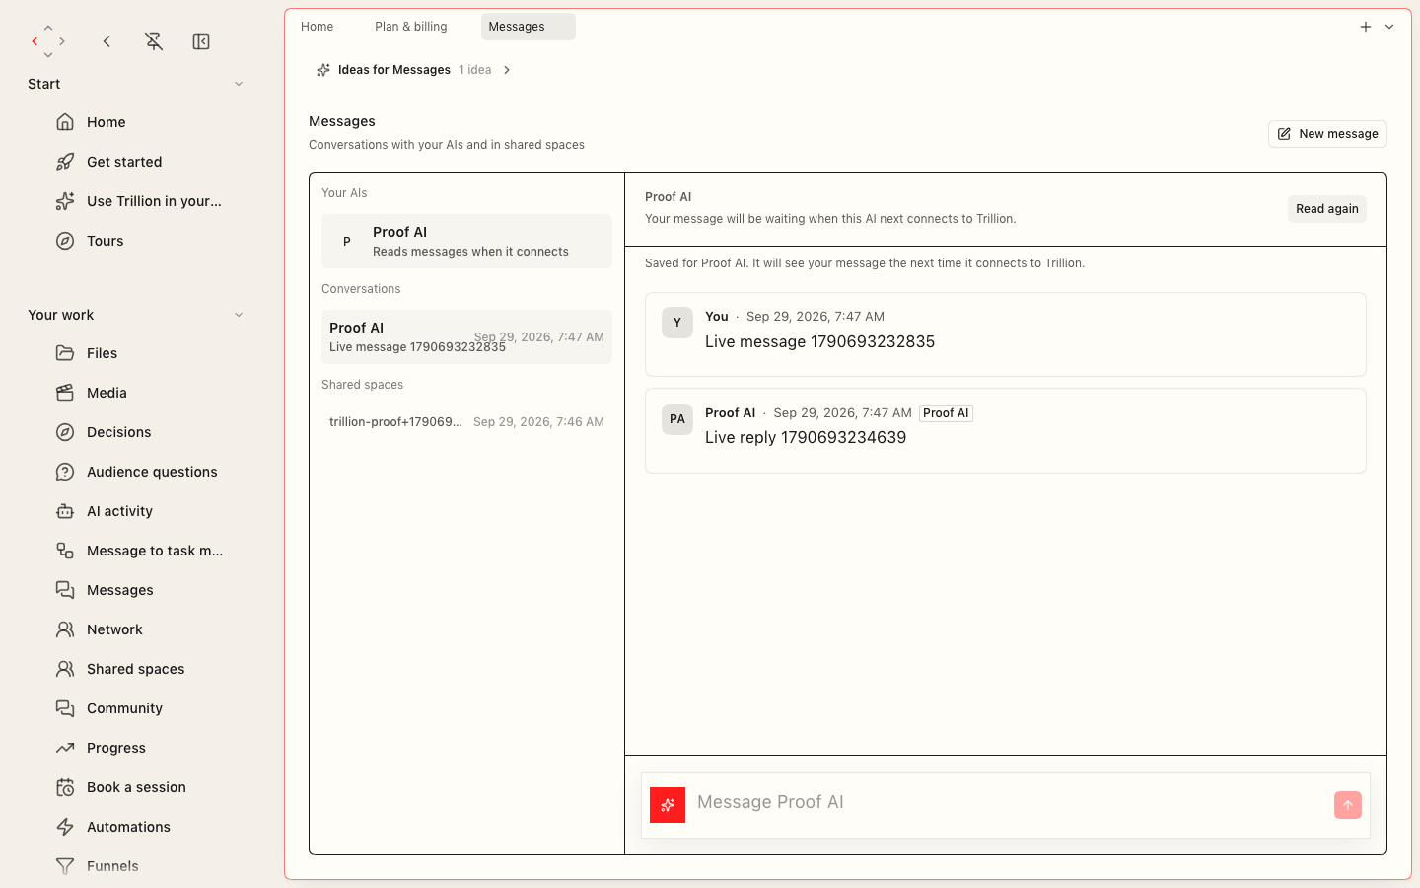Open the trillion-proof shared space conversation

pos(466,422)
